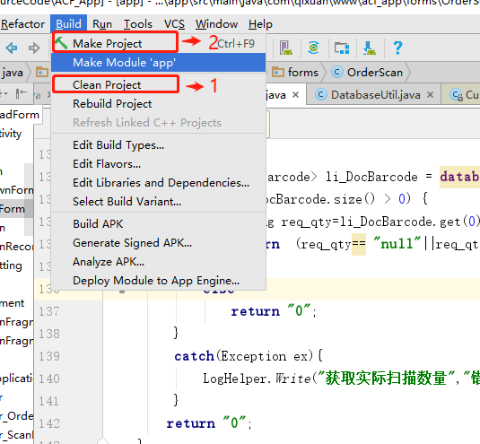
Task: Open Edit Flavors dialog
Action: pyautogui.click(x=158, y=164)
